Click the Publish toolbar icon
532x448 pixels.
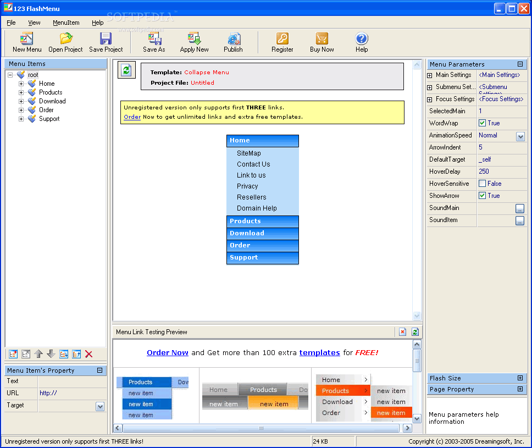point(234,38)
